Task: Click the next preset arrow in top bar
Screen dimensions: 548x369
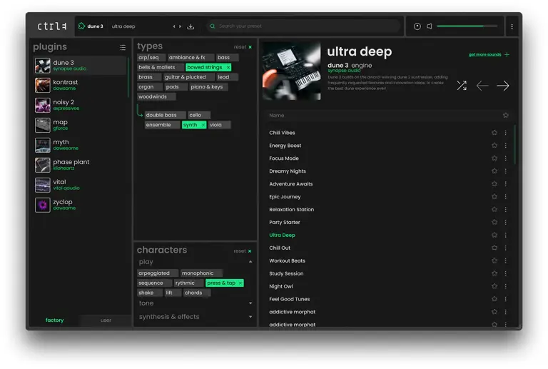Action: [181, 26]
